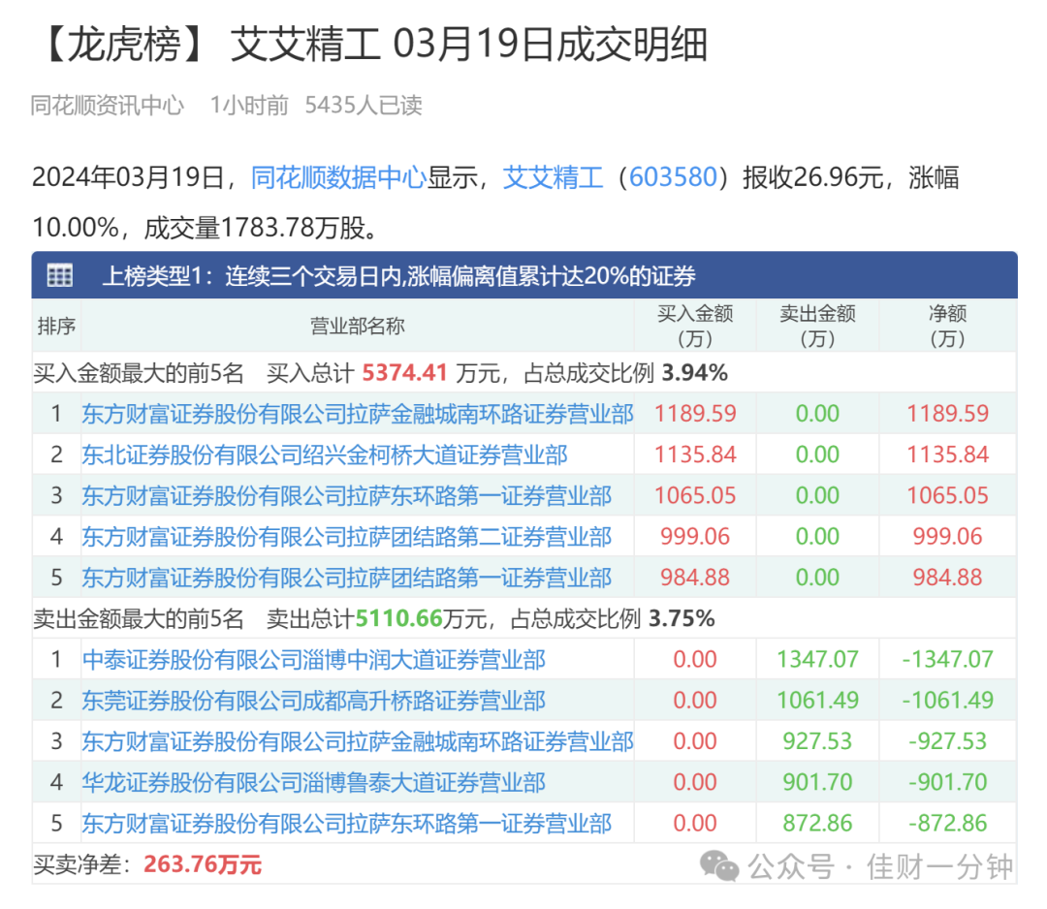Click the 卖出金额(万) column header

click(818, 326)
